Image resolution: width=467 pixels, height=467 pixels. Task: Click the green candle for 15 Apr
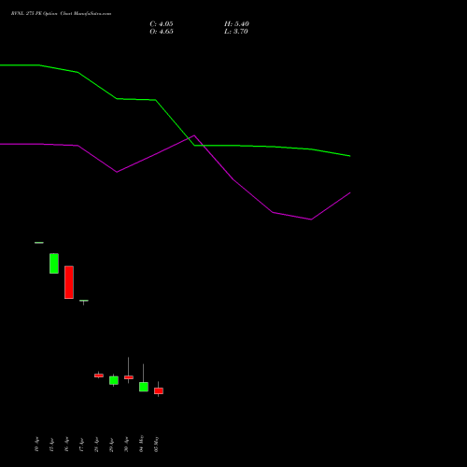(54, 263)
